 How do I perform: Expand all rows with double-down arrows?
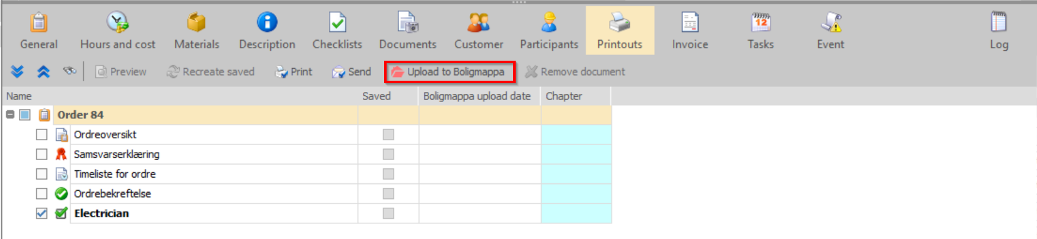(17, 72)
